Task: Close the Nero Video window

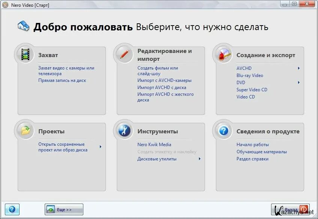Action: point(307,4)
